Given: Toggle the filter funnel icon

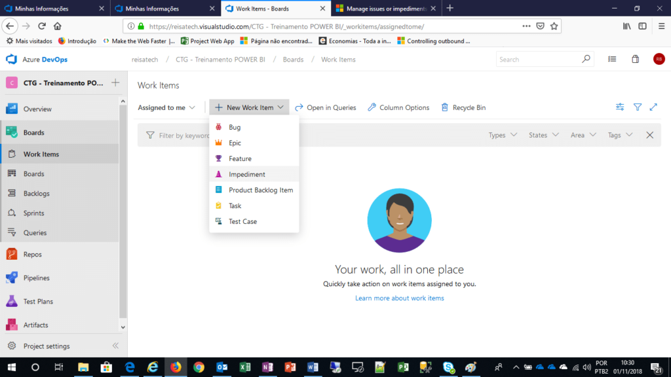Looking at the screenshot, I should (637, 107).
